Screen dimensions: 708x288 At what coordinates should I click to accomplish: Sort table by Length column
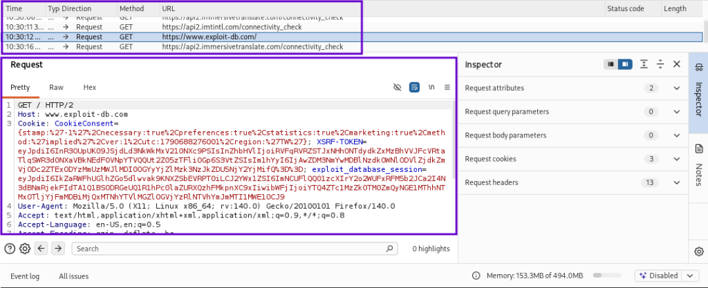682,8
